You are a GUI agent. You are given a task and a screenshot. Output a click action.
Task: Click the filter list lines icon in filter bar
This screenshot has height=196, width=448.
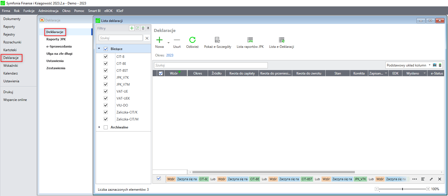click(423, 179)
